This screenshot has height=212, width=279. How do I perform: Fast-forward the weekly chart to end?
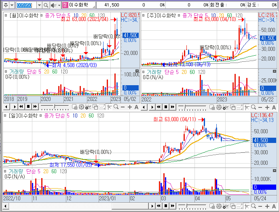coord(173,107)
